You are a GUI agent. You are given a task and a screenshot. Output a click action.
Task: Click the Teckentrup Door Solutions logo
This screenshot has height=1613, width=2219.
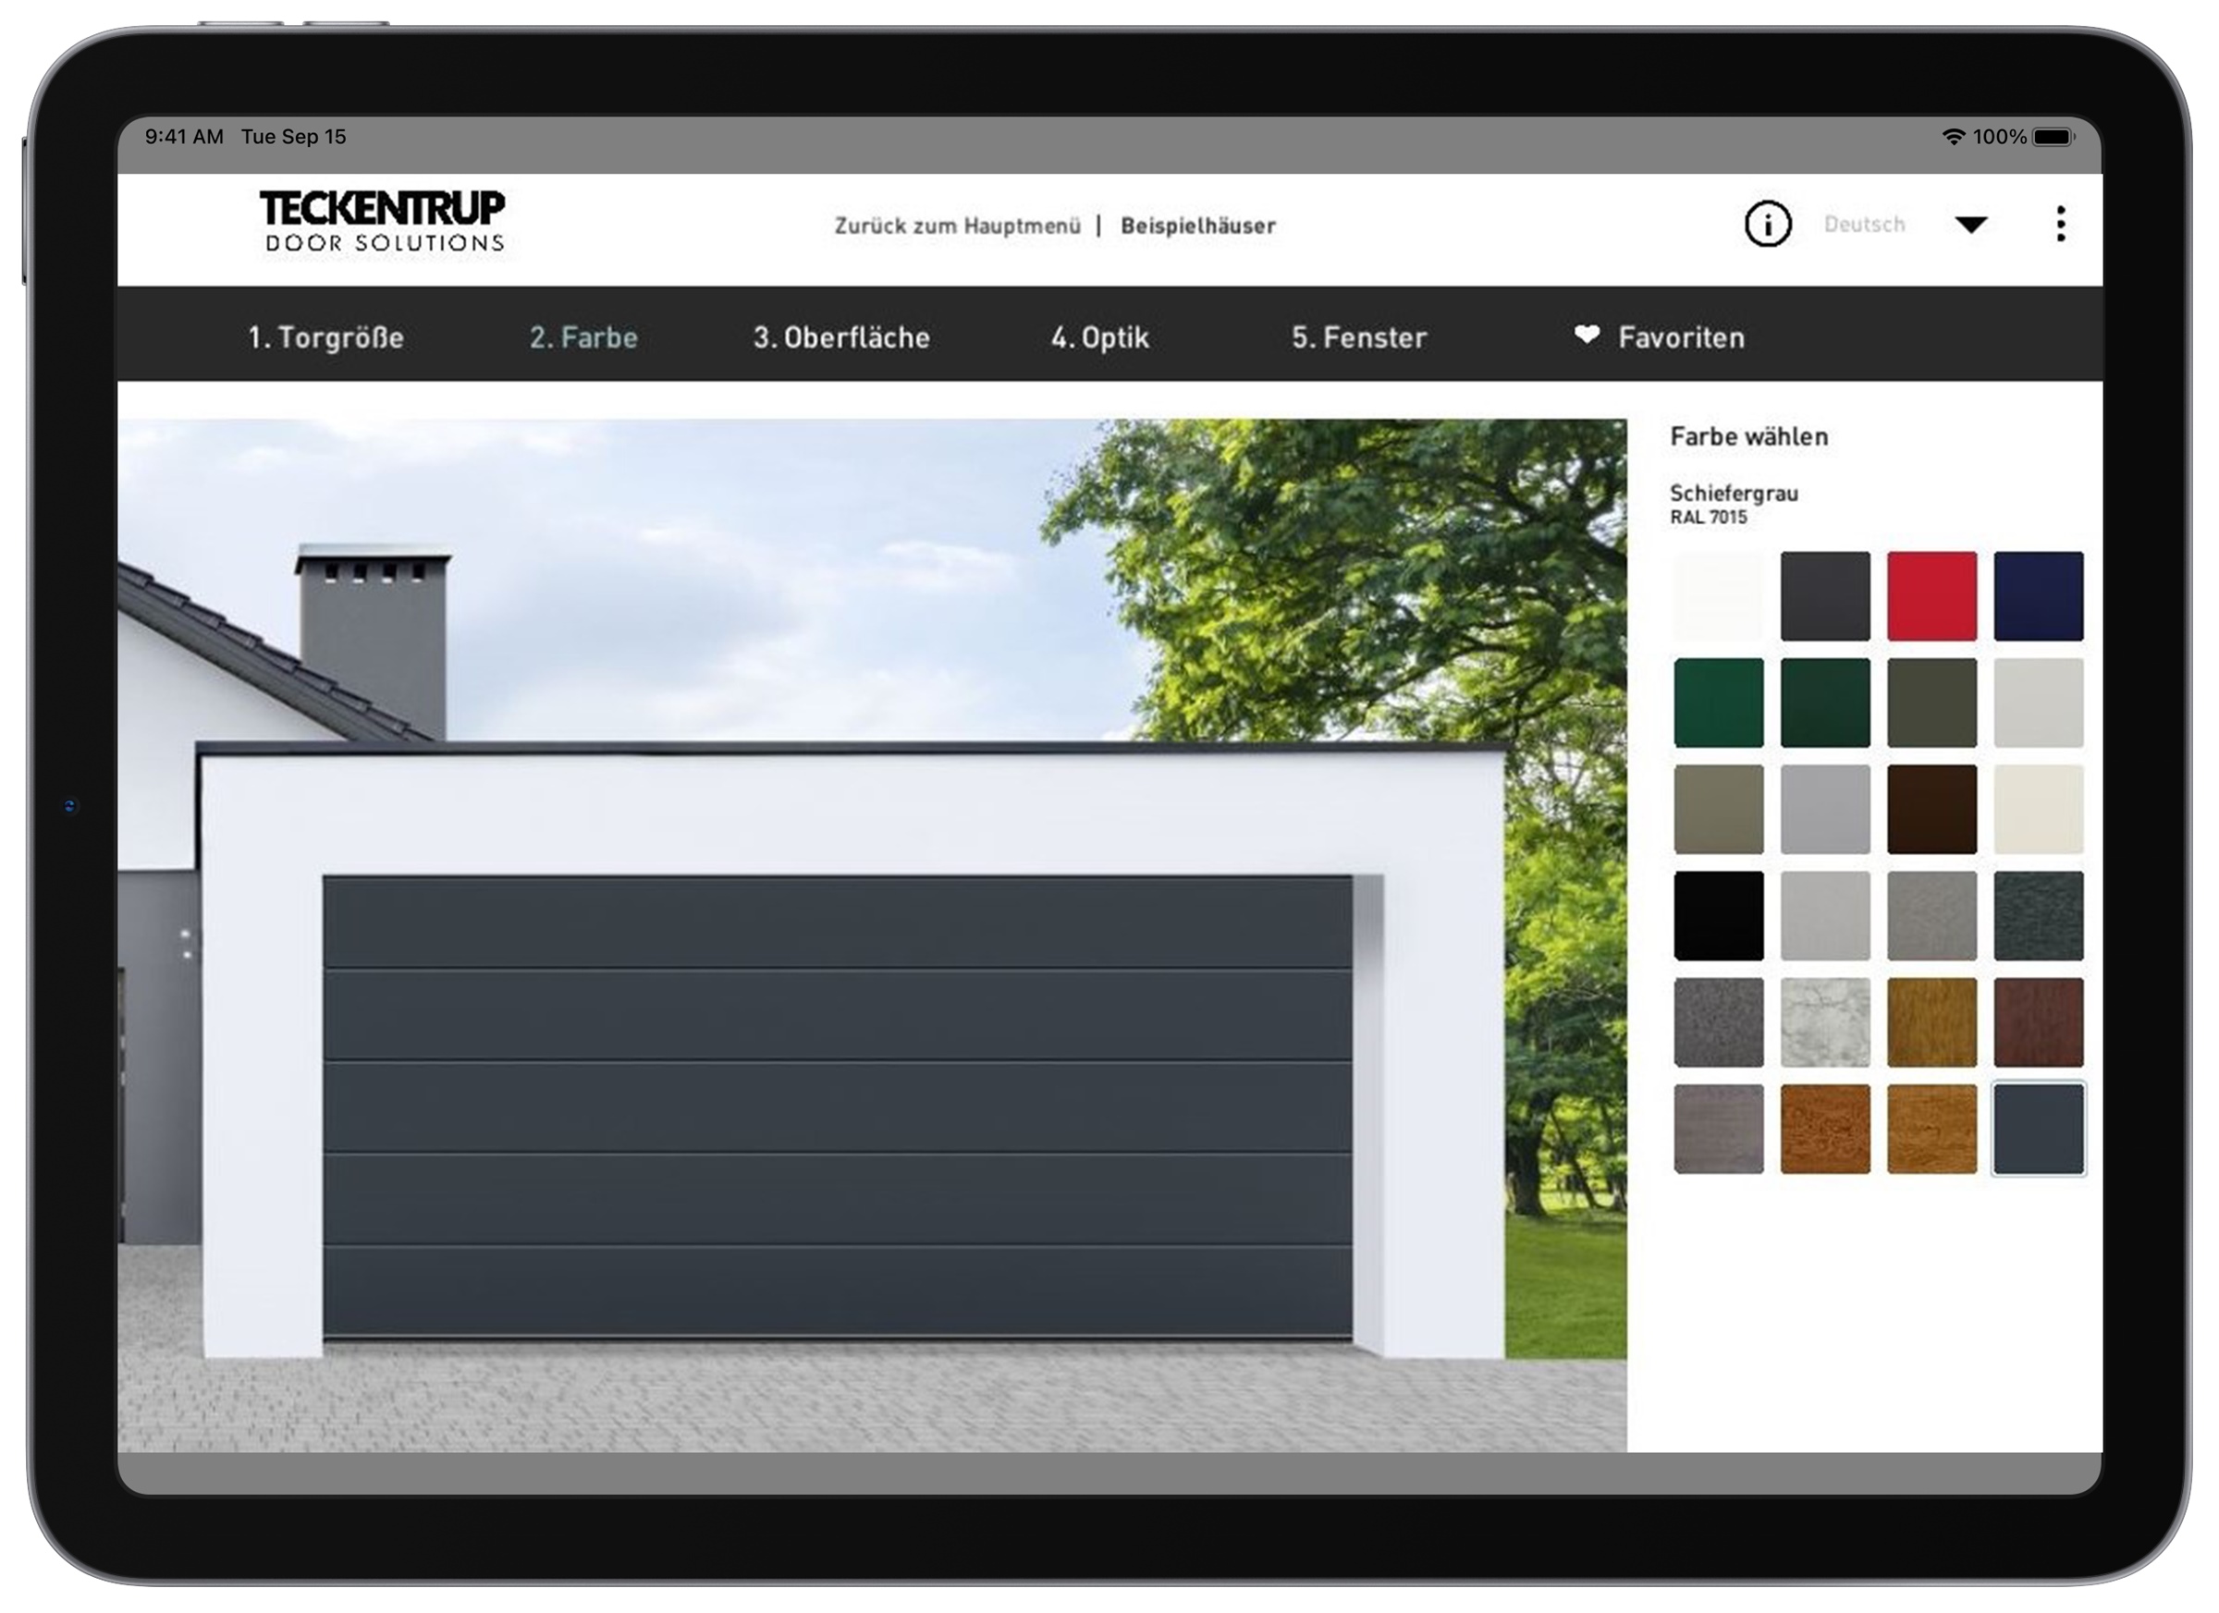(x=383, y=222)
